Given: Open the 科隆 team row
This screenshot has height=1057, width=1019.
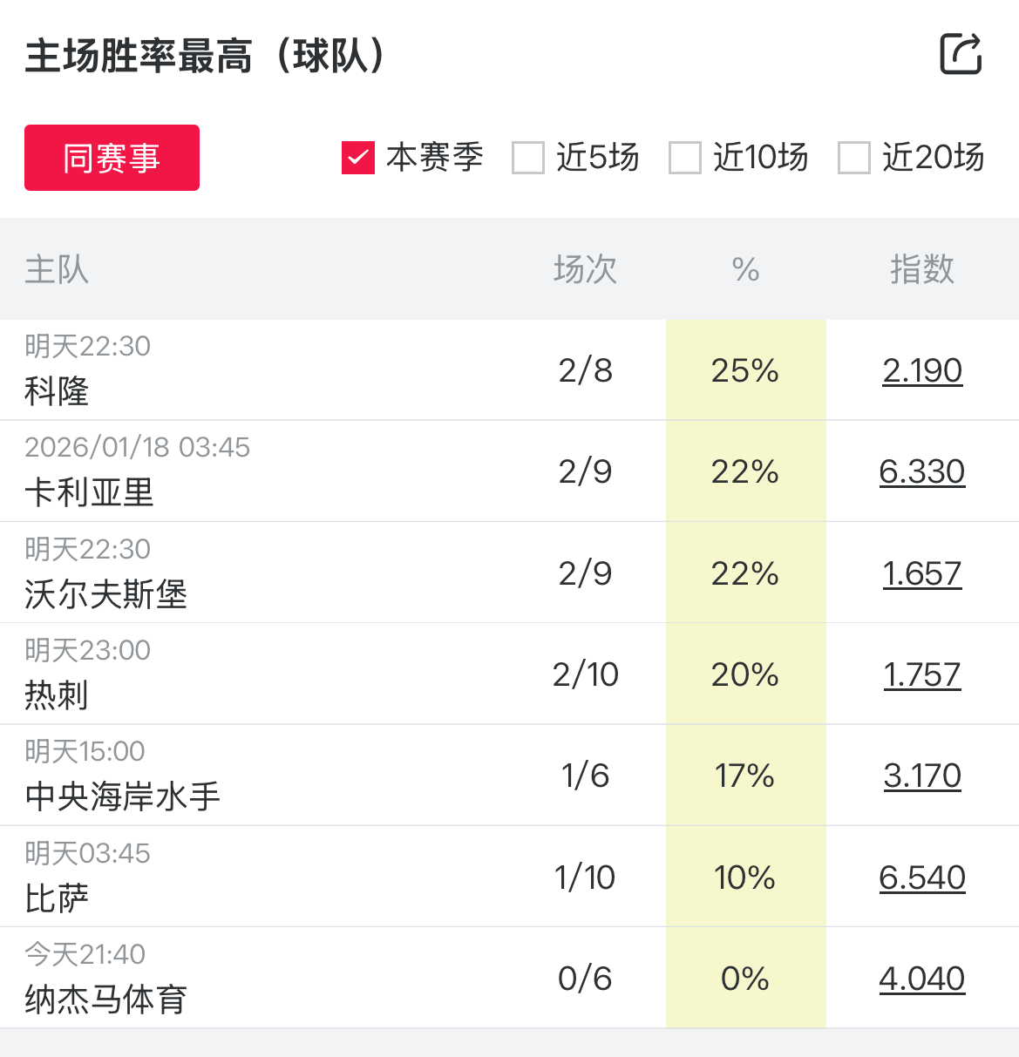Looking at the screenshot, I should (x=58, y=391).
